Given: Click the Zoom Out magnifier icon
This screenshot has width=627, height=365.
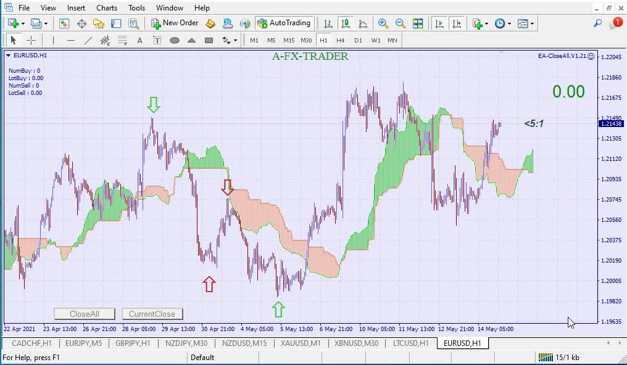Looking at the screenshot, I should (401, 23).
